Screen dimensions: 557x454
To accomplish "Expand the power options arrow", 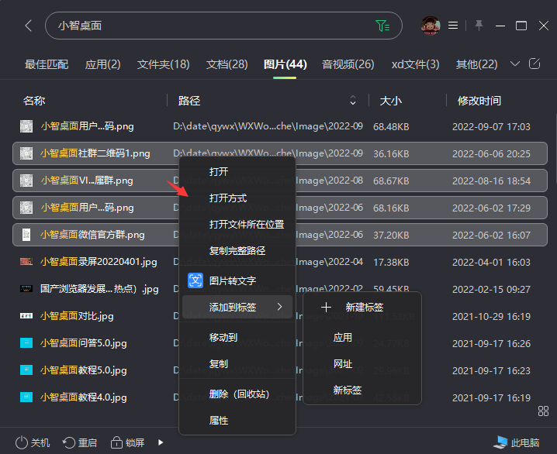I will [x=161, y=442].
